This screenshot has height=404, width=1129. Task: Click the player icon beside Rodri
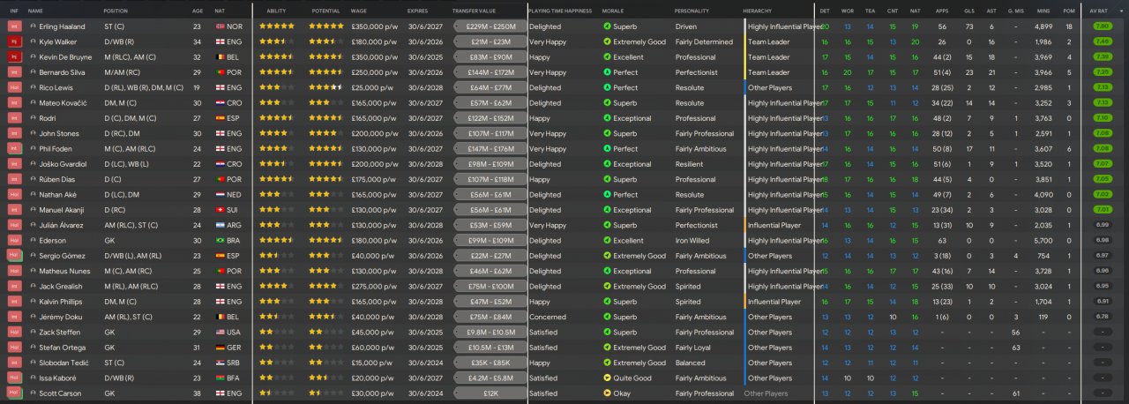(33, 118)
